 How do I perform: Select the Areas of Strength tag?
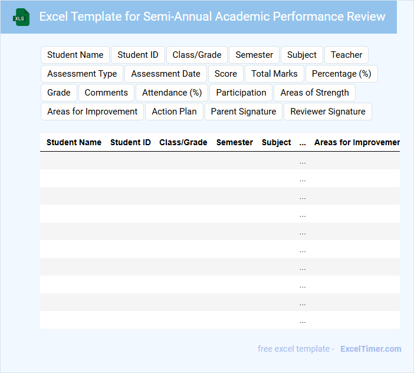[x=314, y=93]
